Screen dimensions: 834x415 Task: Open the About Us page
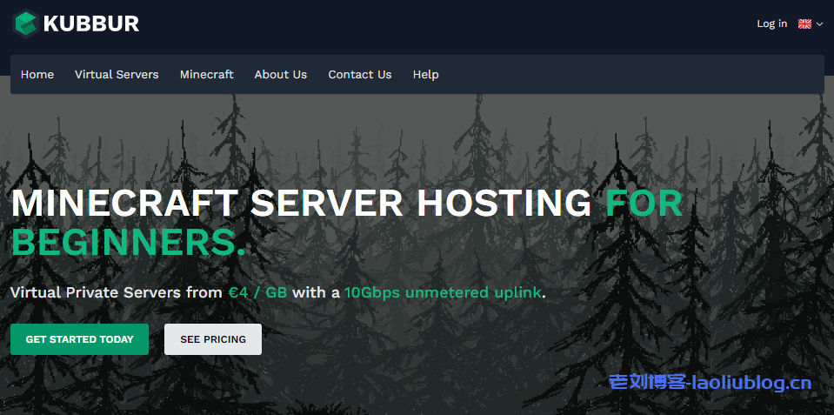pyautogui.click(x=280, y=75)
